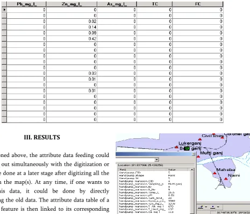Select the field row with value 6.66
The height and width of the screenshot is (214, 250).
point(154,195)
